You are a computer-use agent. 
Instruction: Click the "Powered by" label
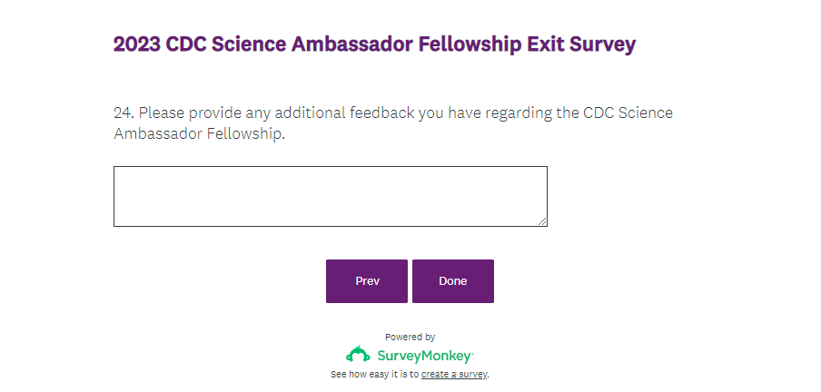(410, 337)
